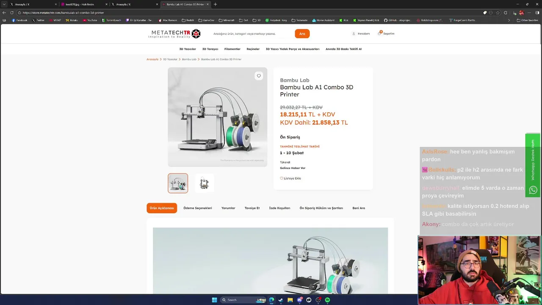The image size is (542, 305).
Task: Open Minecraft bookmarks folder
Action: [x=227, y=20]
